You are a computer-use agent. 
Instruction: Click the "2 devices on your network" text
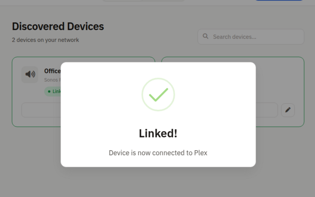pyautogui.click(x=45, y=40)
